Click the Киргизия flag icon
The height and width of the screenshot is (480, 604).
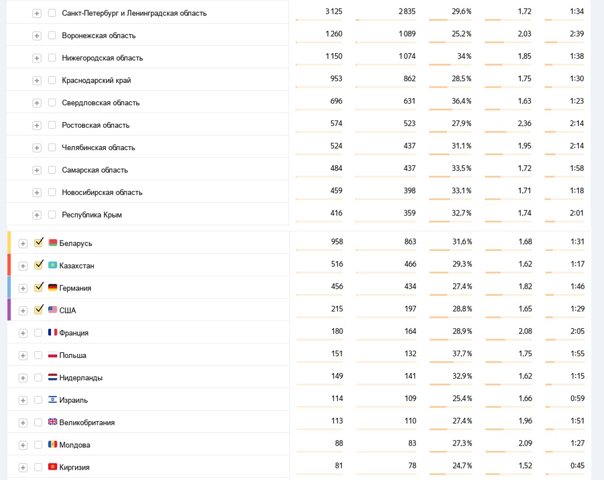pyautogui.click(x=53, y=467)
